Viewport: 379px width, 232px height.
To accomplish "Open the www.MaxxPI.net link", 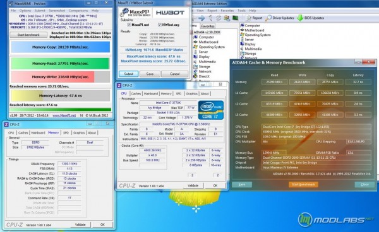I will tap(64, 115).
